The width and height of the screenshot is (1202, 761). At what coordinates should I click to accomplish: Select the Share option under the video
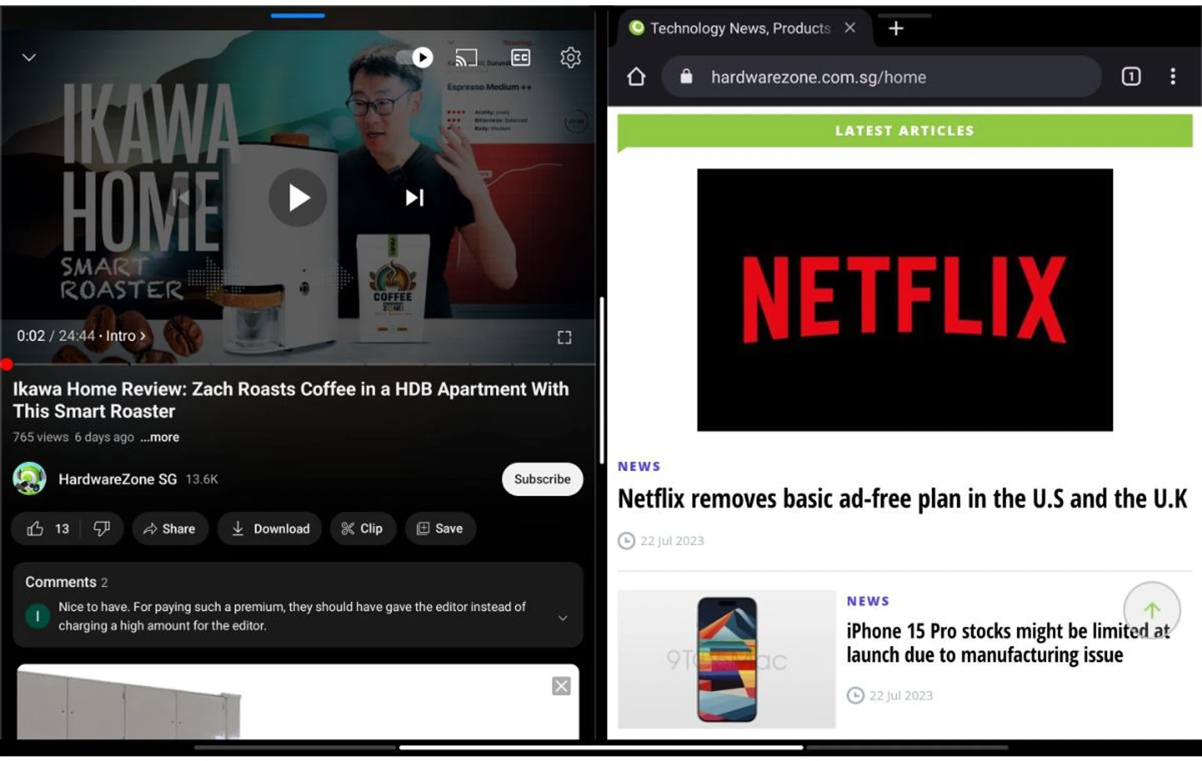pos(170,528)
